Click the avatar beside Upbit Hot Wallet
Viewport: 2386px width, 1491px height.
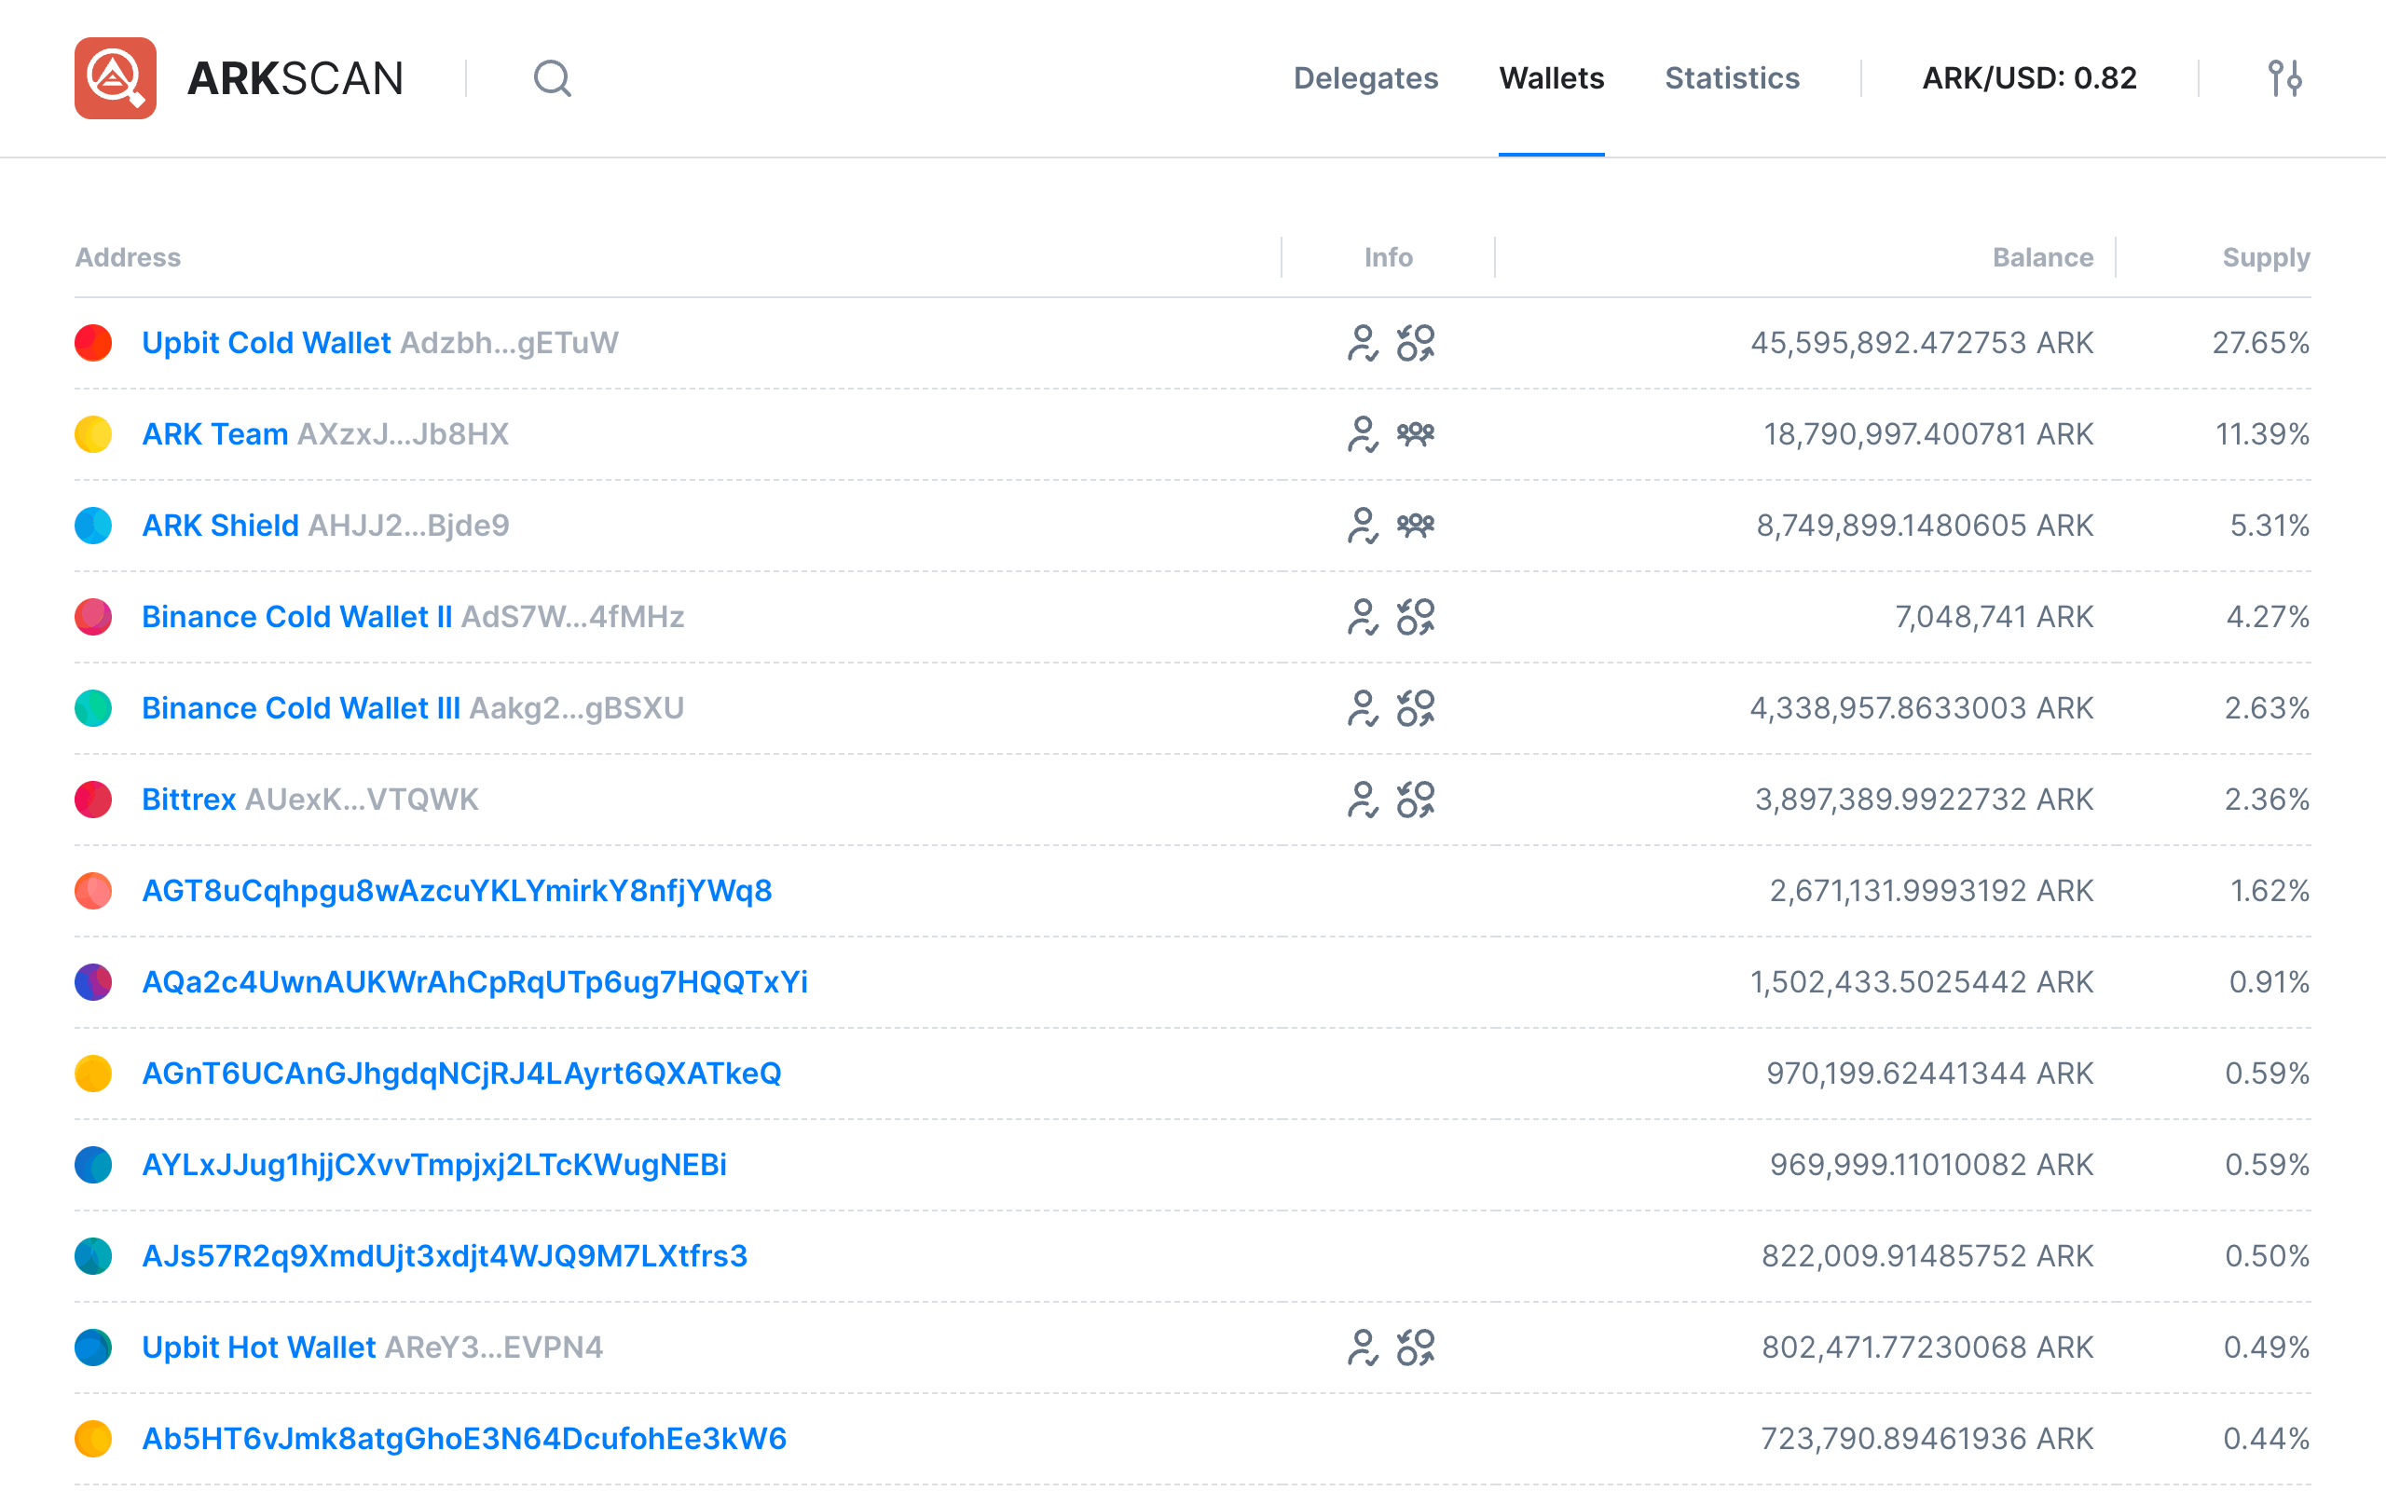coord(93,1347)
